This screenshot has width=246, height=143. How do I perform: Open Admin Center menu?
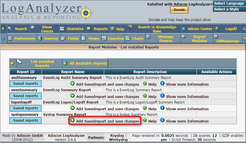click(200, 29)
